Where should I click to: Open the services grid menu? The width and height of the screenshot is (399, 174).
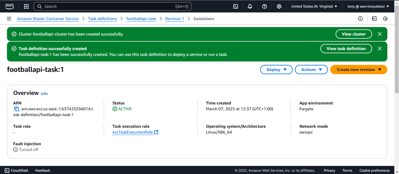click(x=26, y=6)
